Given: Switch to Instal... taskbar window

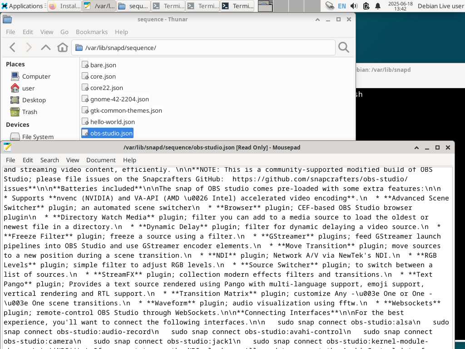Looking at the screenshot, I should point(64,6).
